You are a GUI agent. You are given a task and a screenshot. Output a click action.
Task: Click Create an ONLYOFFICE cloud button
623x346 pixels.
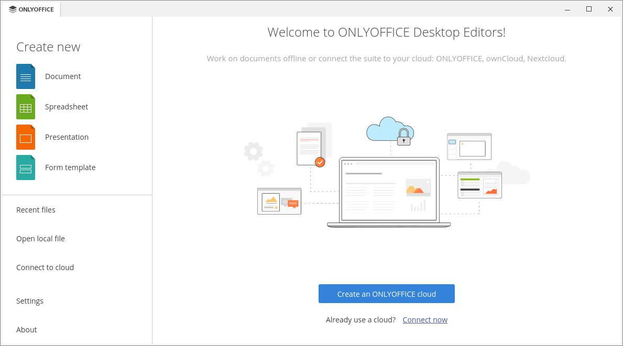point(386,294)
